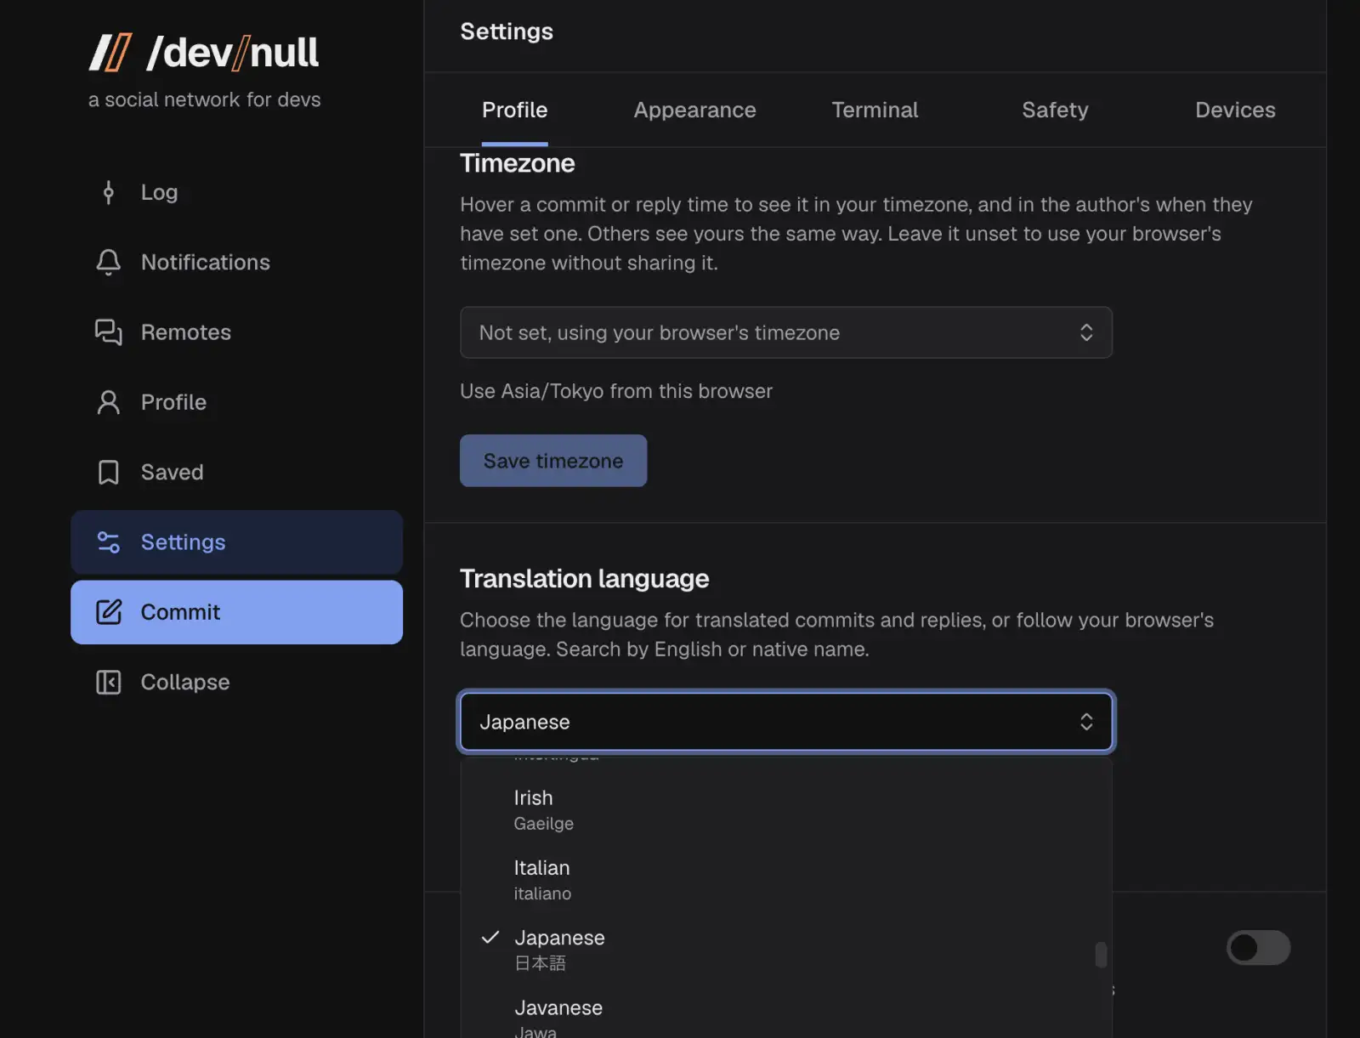Choose Japanese in the language list

[786, 950]
